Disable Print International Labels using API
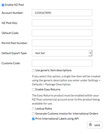The image size is (110, 134). pyautogui.click(x=33, y=119)
